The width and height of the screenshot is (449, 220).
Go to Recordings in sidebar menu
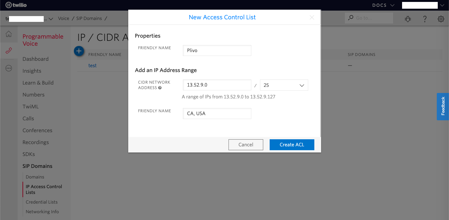(x=36, y=142)
